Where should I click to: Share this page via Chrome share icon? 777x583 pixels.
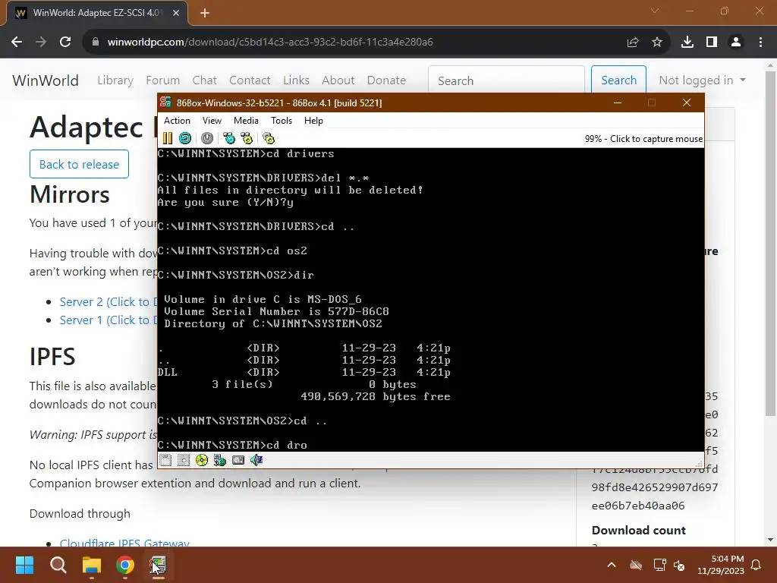[632, 43]
